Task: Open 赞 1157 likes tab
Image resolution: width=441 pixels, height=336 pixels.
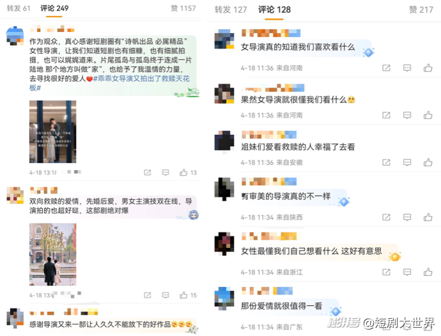Action: 183,8
